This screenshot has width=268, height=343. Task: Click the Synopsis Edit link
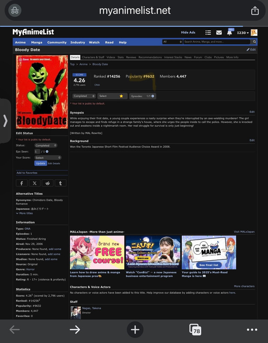pos(252,112)
